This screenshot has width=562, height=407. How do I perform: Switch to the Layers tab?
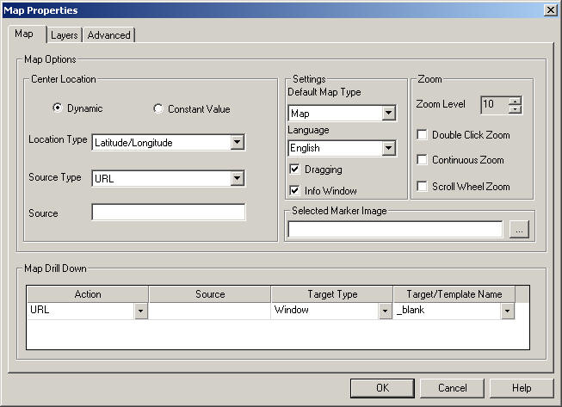(64, 35)
